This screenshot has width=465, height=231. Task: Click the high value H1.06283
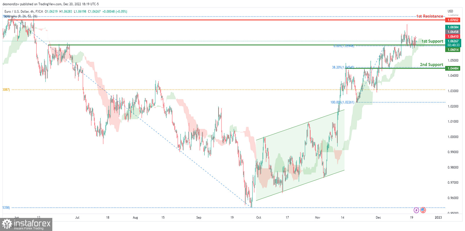[66, 12]
